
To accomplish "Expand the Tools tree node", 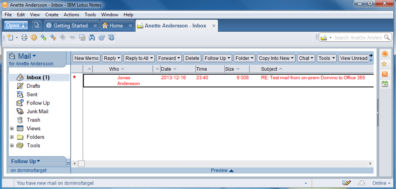I will click(12, 146).
